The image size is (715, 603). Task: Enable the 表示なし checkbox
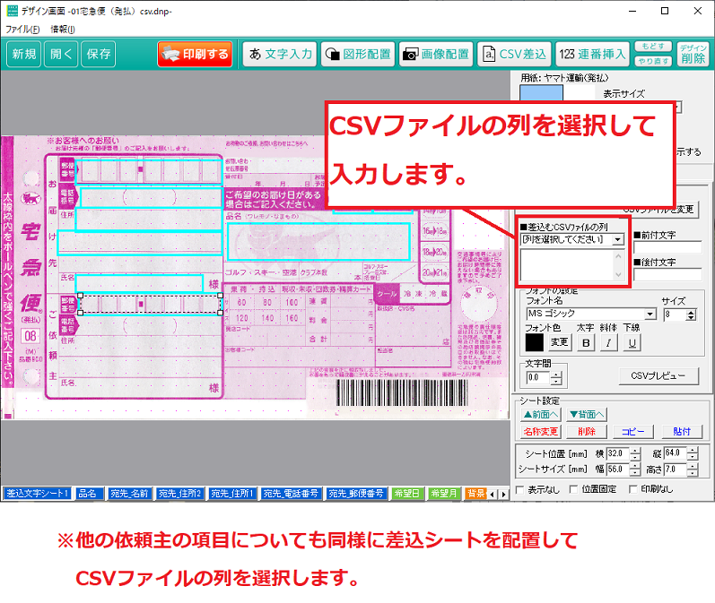(x=519, y=489)
